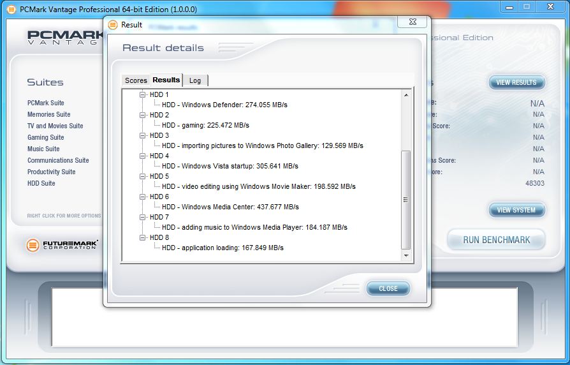This screenshot has width=570, height=365.
Task: Start the test with RUN BENCHMARK
Action: 497,240
